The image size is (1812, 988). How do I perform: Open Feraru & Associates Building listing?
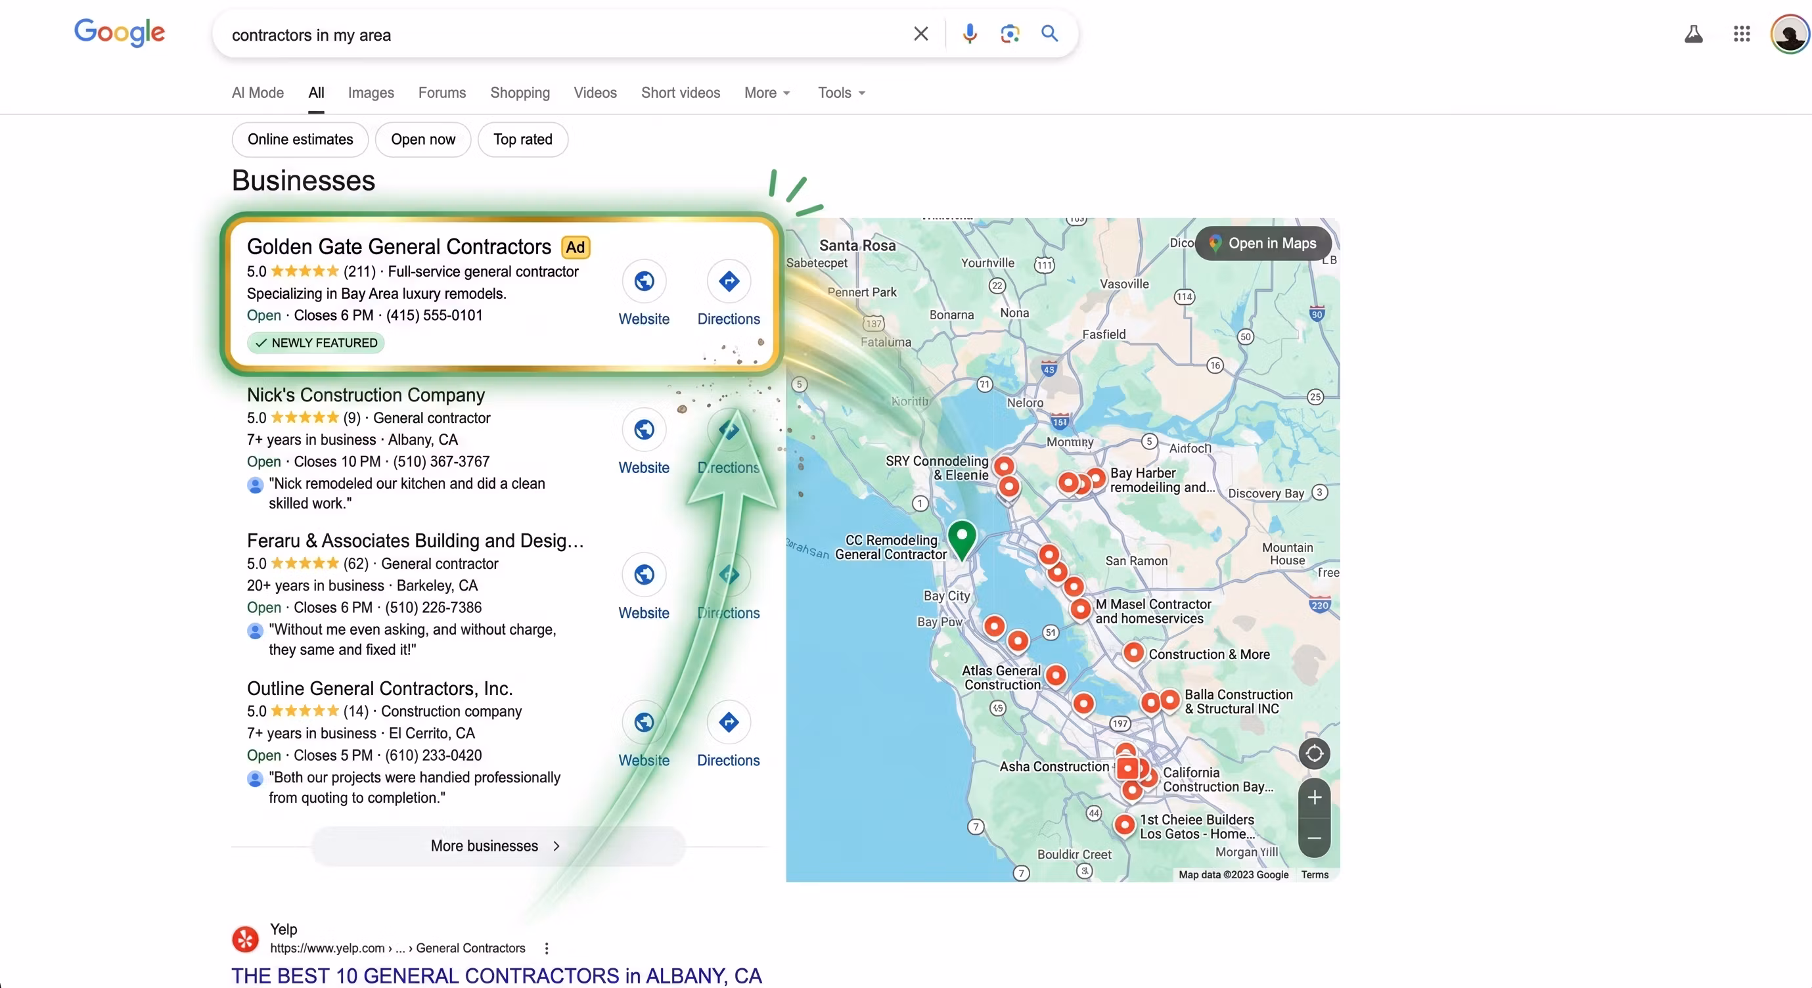(415, 541)
